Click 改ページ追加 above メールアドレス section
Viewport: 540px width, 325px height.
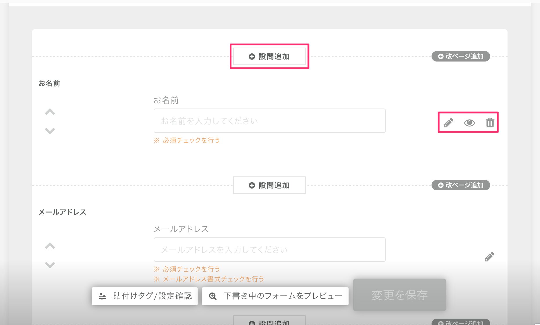click(x=461, y=185)
